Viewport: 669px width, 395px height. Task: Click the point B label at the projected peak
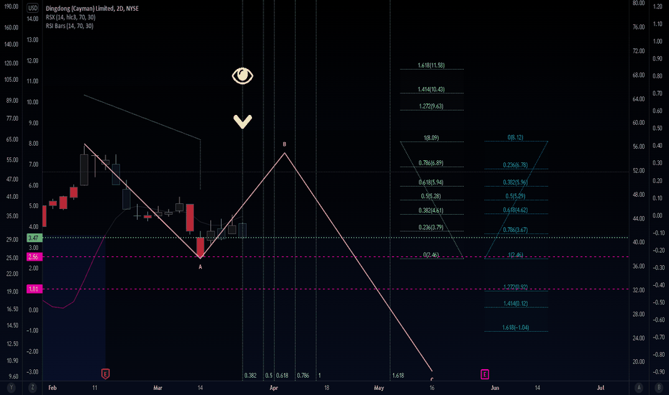point(284,144)
